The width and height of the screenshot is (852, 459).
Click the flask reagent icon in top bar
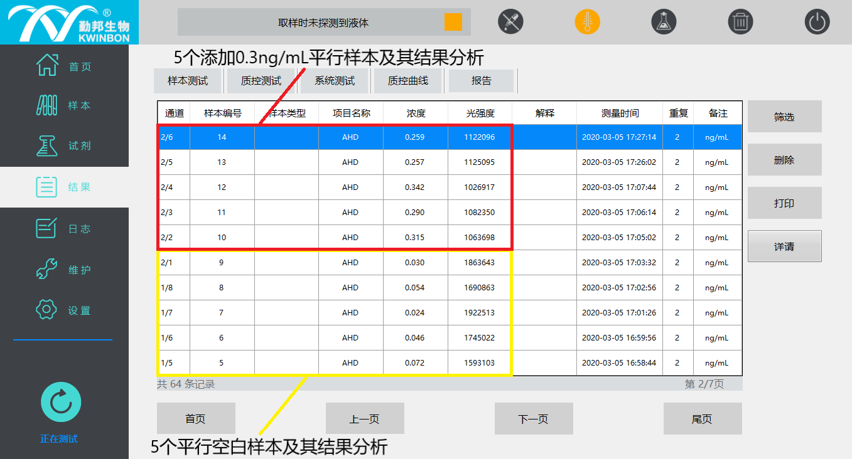pos(664,23)
